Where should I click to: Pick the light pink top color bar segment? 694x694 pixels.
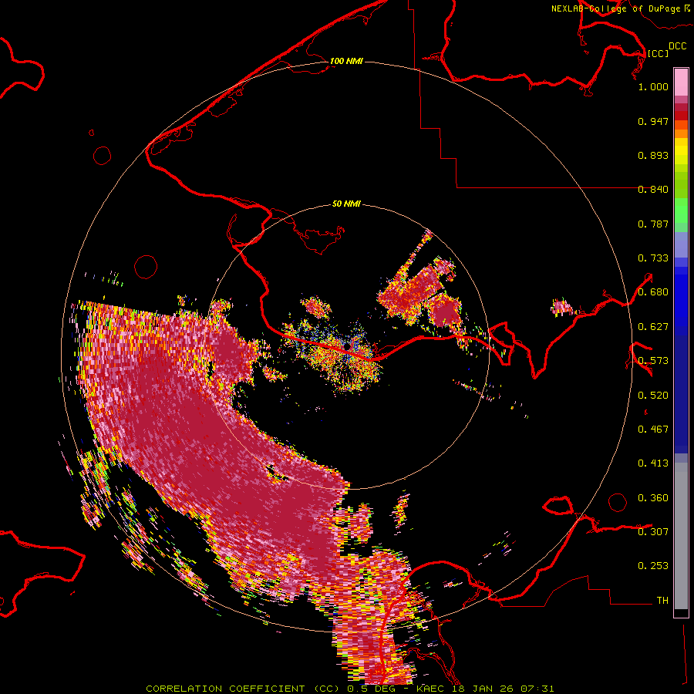(x=681, y=82)
